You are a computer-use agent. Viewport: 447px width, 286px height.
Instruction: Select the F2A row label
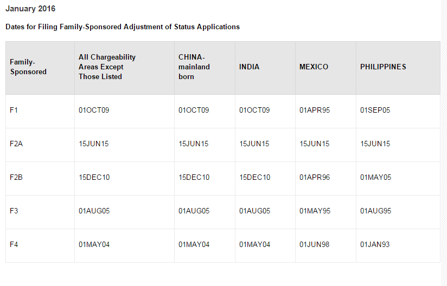point(16,144)
